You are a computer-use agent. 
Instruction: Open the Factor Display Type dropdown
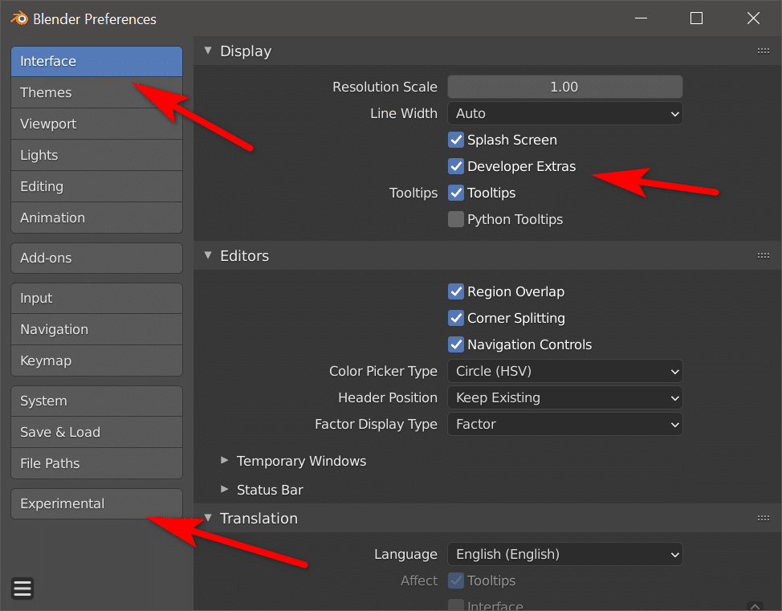pos(565,424)
